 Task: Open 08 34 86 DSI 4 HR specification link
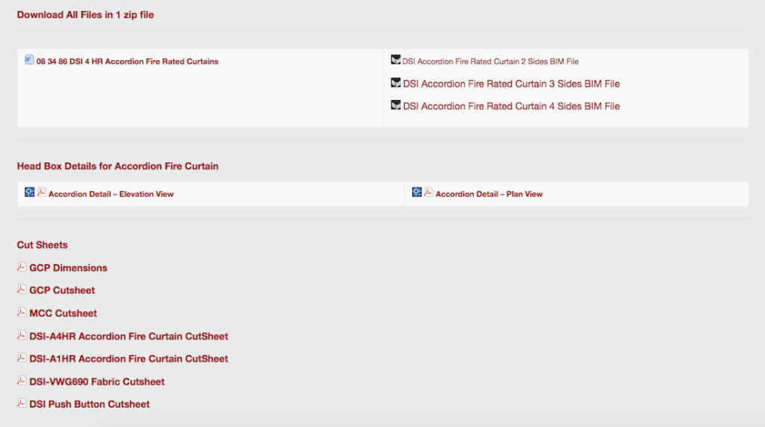[x=127, y=61]
